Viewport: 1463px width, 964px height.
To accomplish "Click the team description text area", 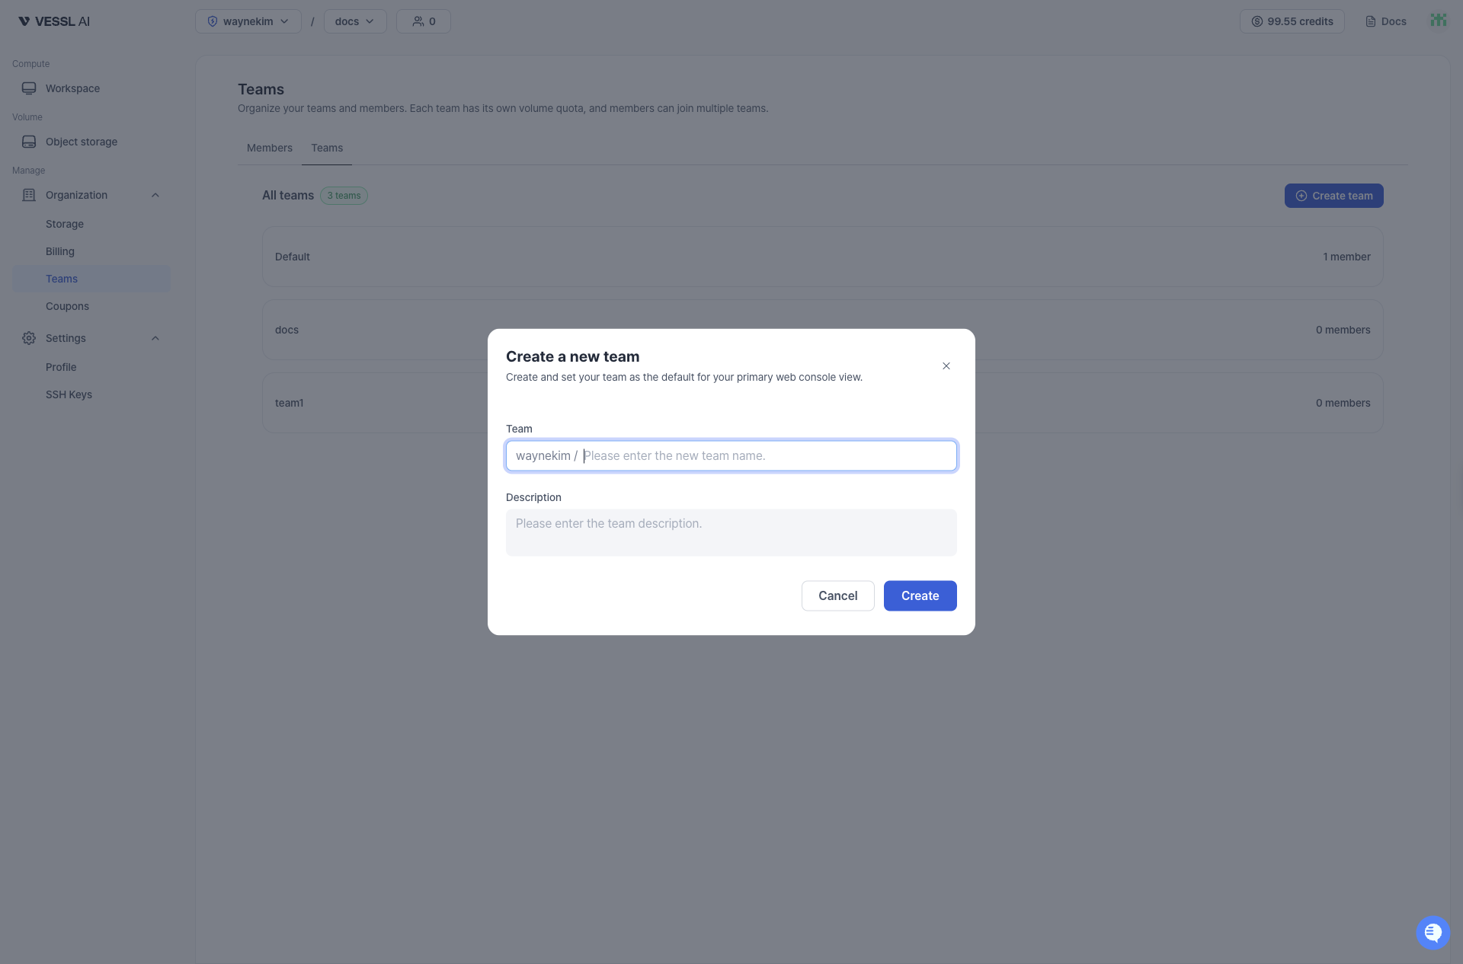I will click(x=731, y=531).
